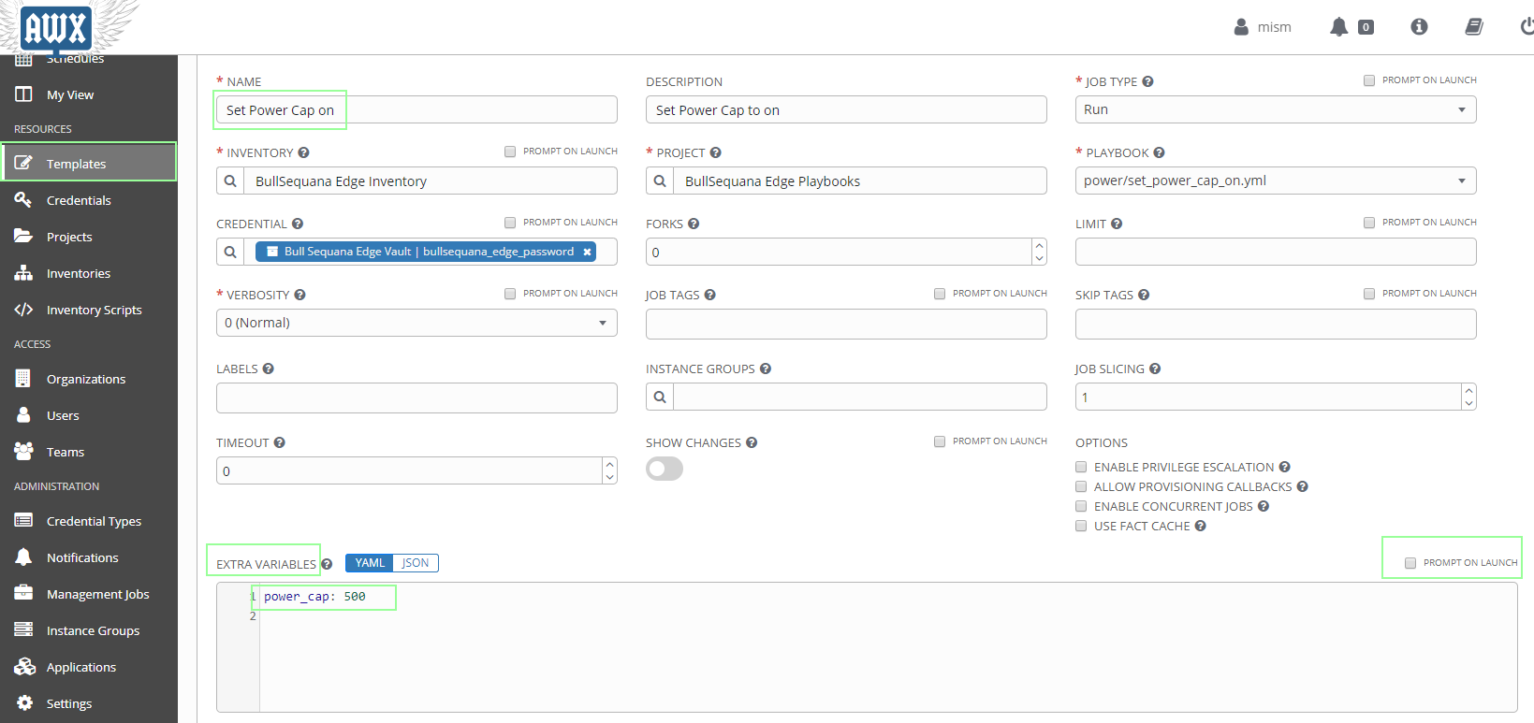Click the Forks stepper arrows
The image size is (1534, 723).
(x=1039, y=252)
